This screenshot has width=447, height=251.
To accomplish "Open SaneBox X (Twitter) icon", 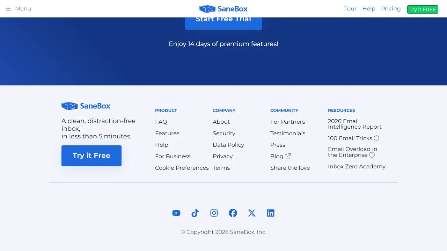I will coord(252,213).
